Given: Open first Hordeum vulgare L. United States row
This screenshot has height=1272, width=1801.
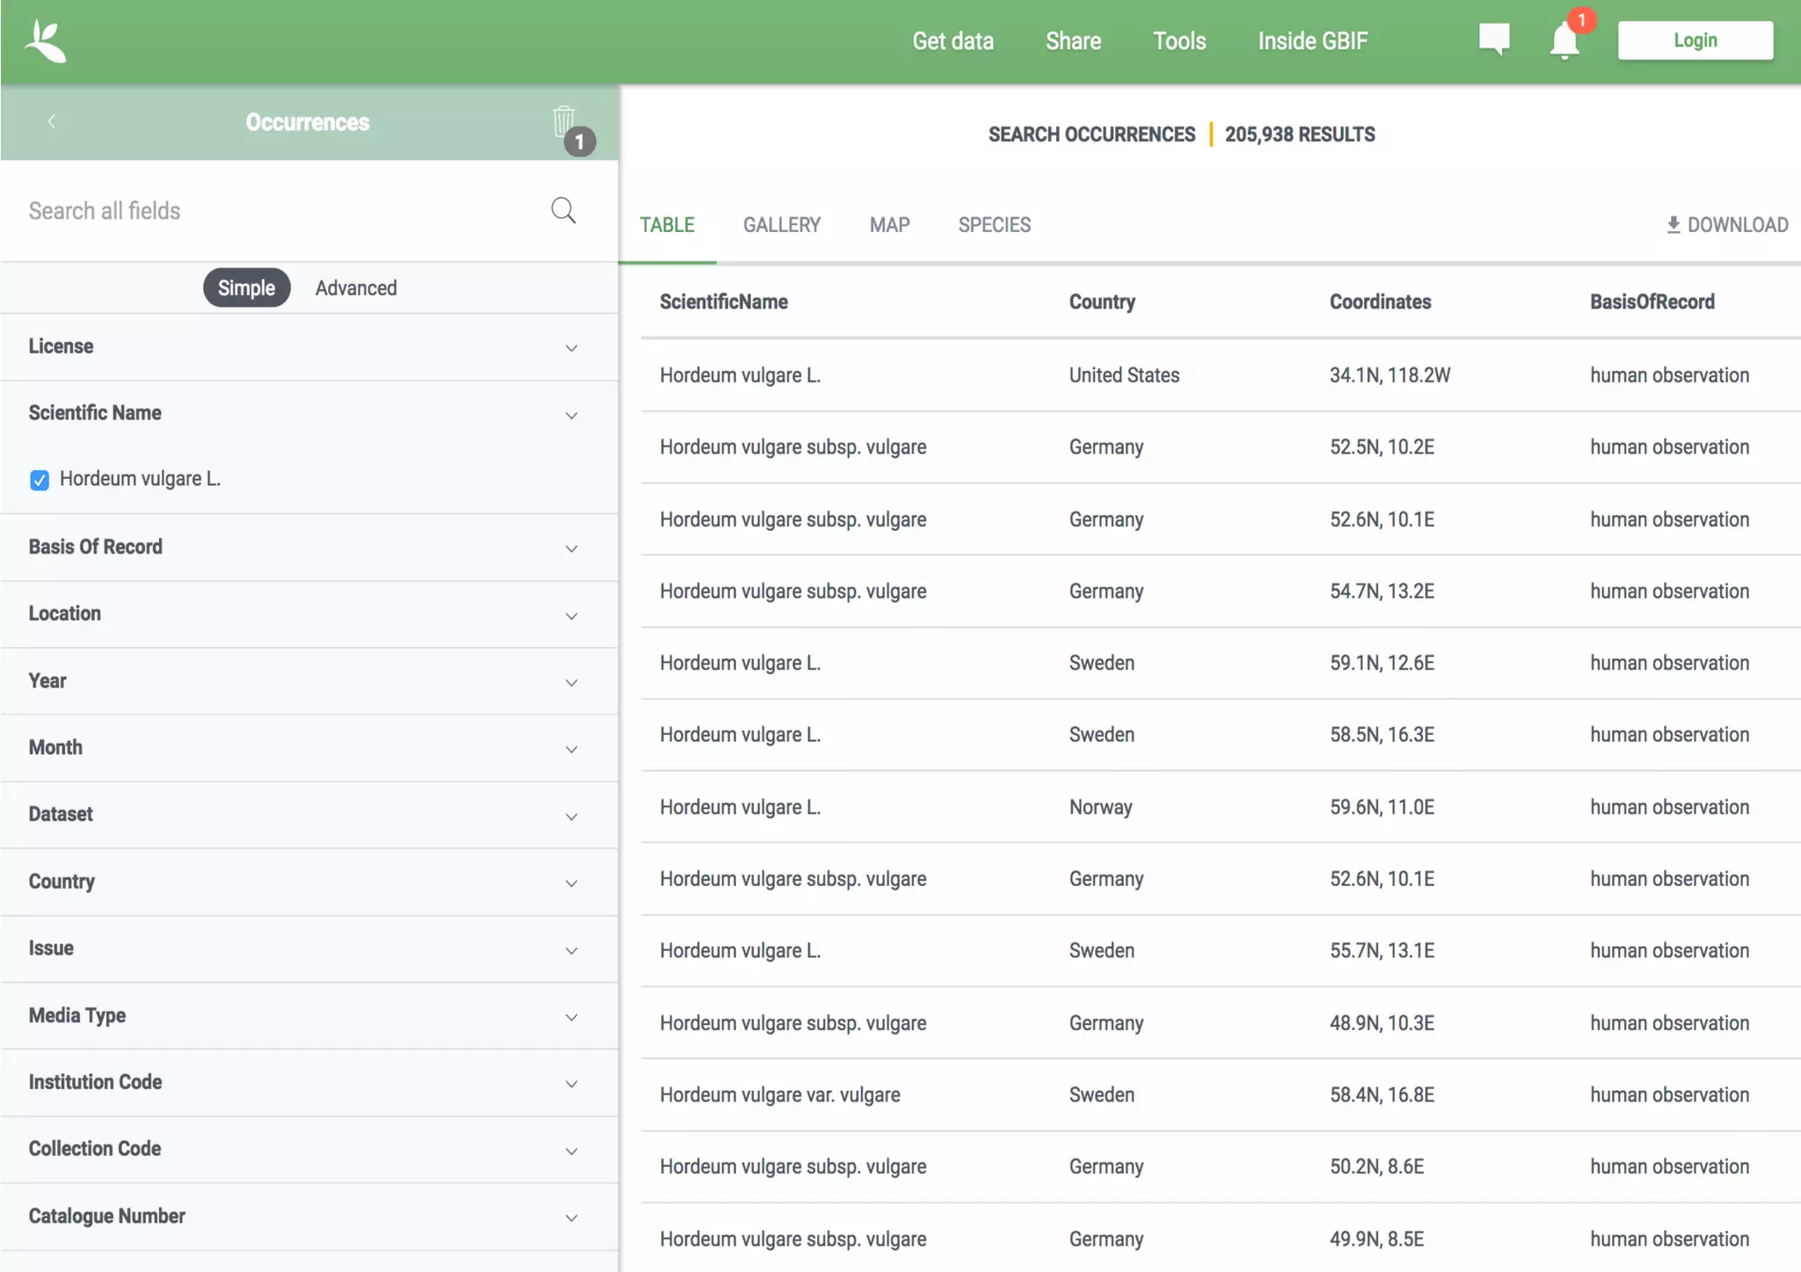Looking at the screenshot, I should click(x=740, y=375).
